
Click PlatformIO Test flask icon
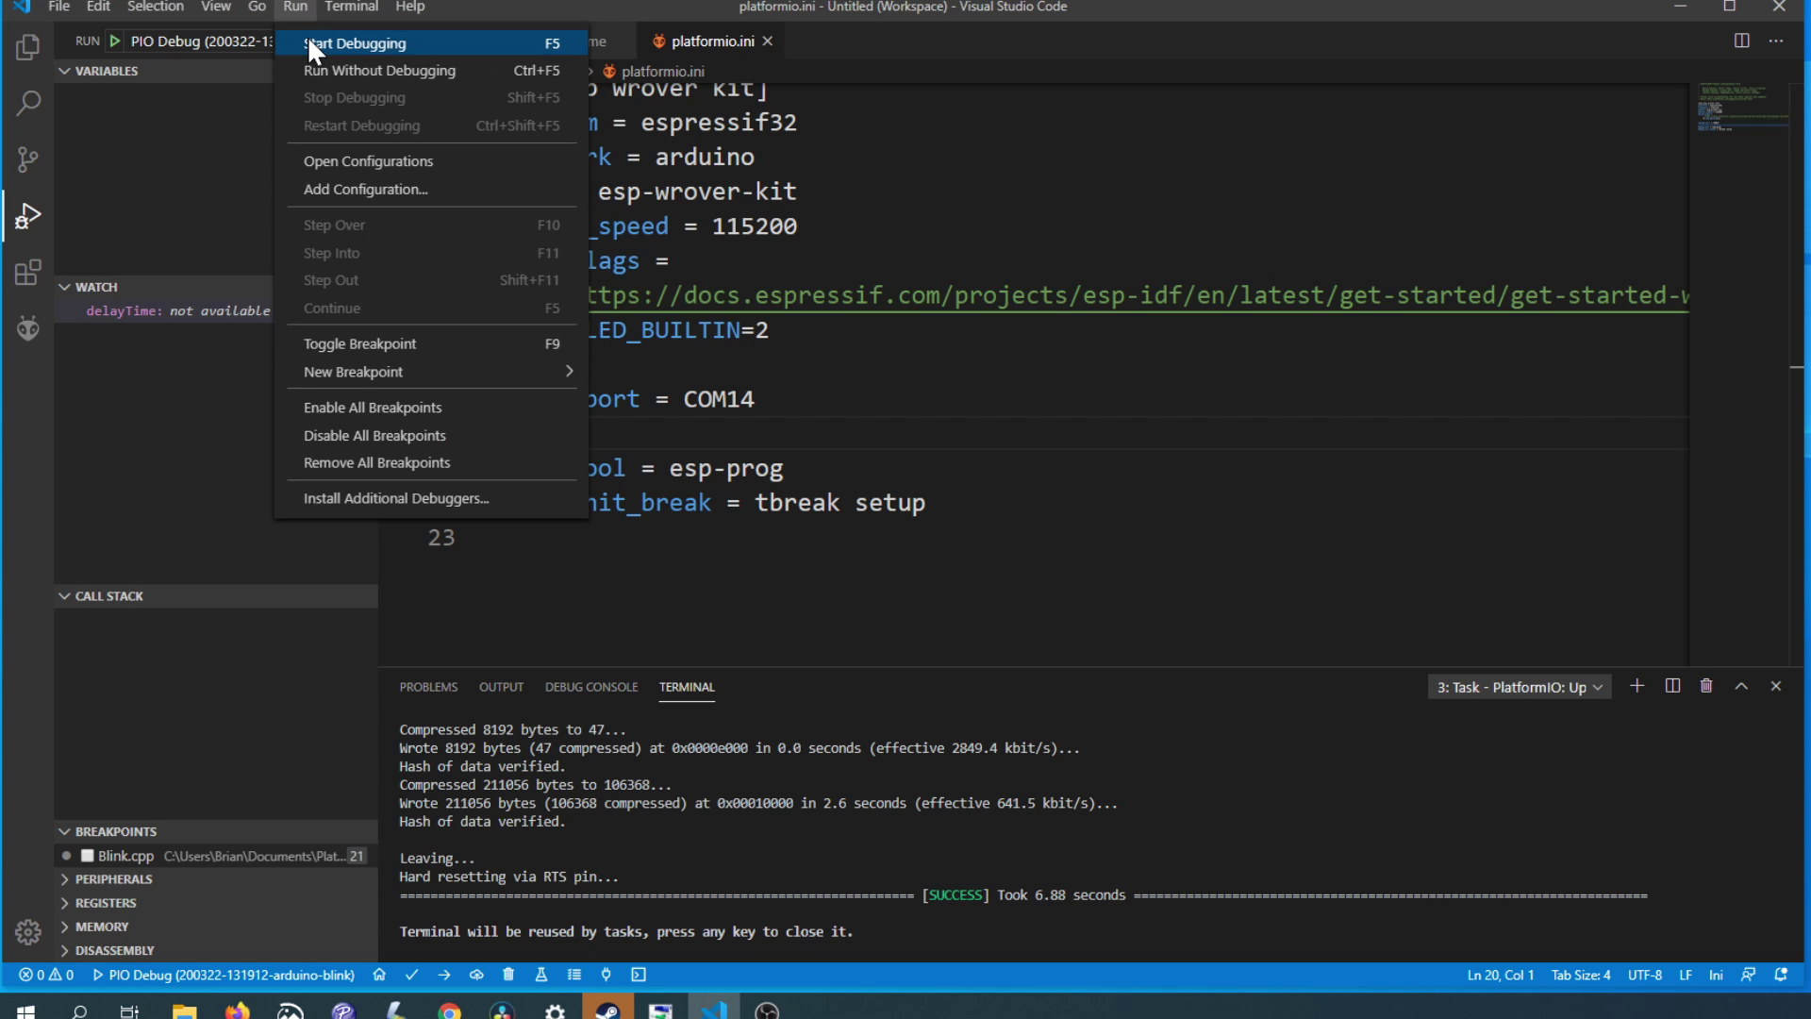541,975
